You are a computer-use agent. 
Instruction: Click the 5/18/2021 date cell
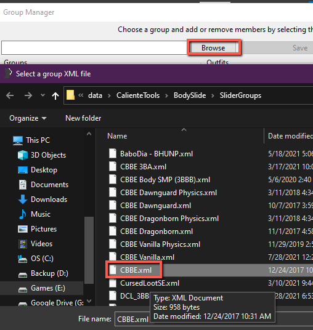[x=290, y=154]
